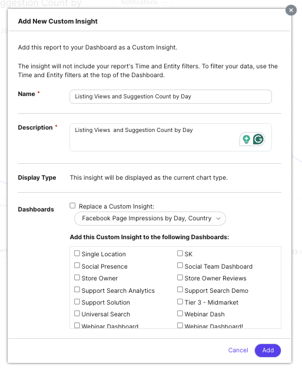Screen dimensions: 302x370
Task: Open Facebook Page Impressions by Day dropdown
Action: point(150,218)
